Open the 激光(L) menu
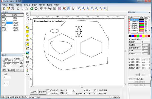 tap(49, 5)
